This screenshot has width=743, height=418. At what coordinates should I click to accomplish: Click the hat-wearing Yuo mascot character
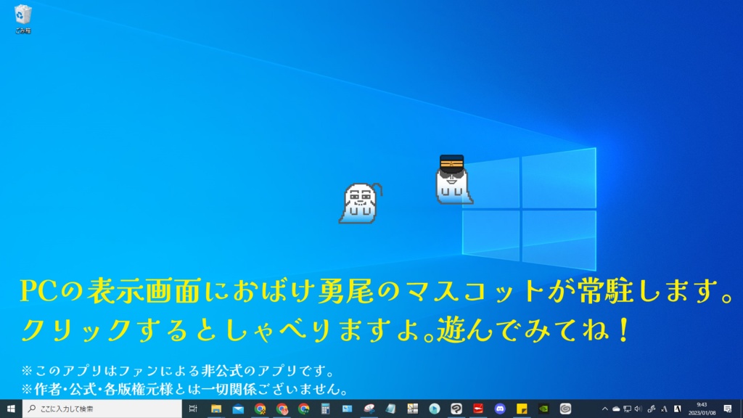[451, 180]
